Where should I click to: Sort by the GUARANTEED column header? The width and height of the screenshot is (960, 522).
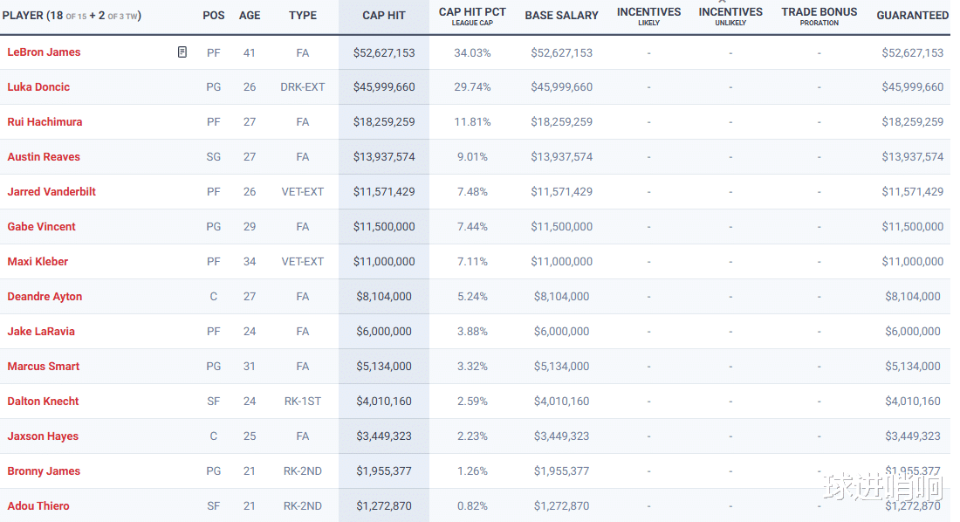pos(912,16)
